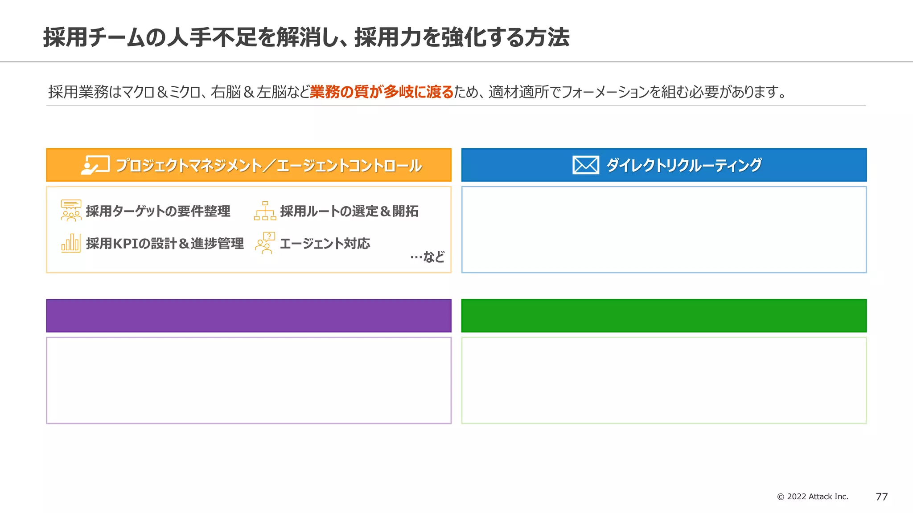Click the empty purple-bordered content box
913x513 pixels.
pos(249,380)
